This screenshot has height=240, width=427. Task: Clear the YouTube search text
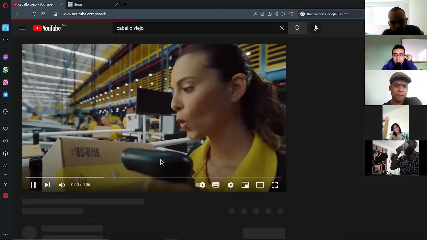282,28
